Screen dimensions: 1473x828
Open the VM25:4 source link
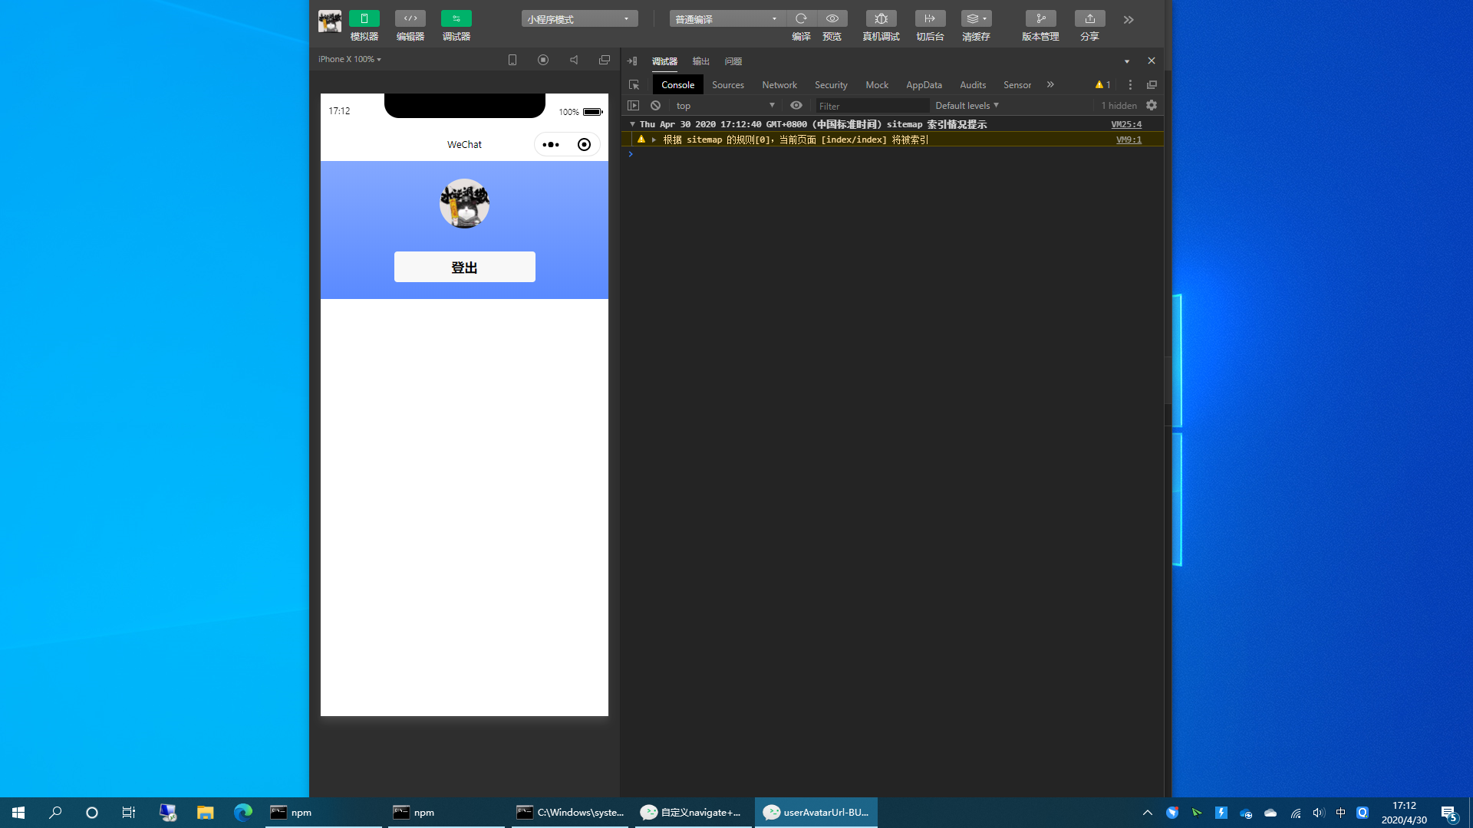coord(1125,124)
